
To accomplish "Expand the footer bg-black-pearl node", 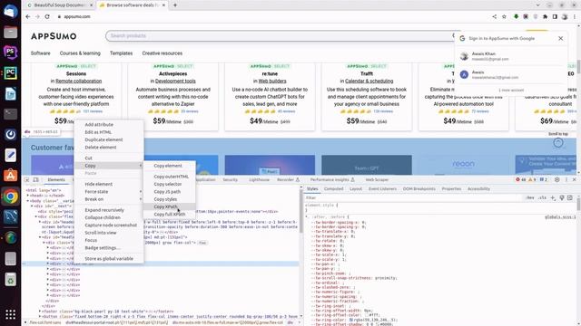I will coord(40,312).
